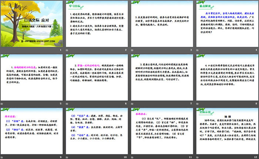Click the 交际示范 heading on slide 12
Viewport: 259px width, 159px height.
point(205,112)
